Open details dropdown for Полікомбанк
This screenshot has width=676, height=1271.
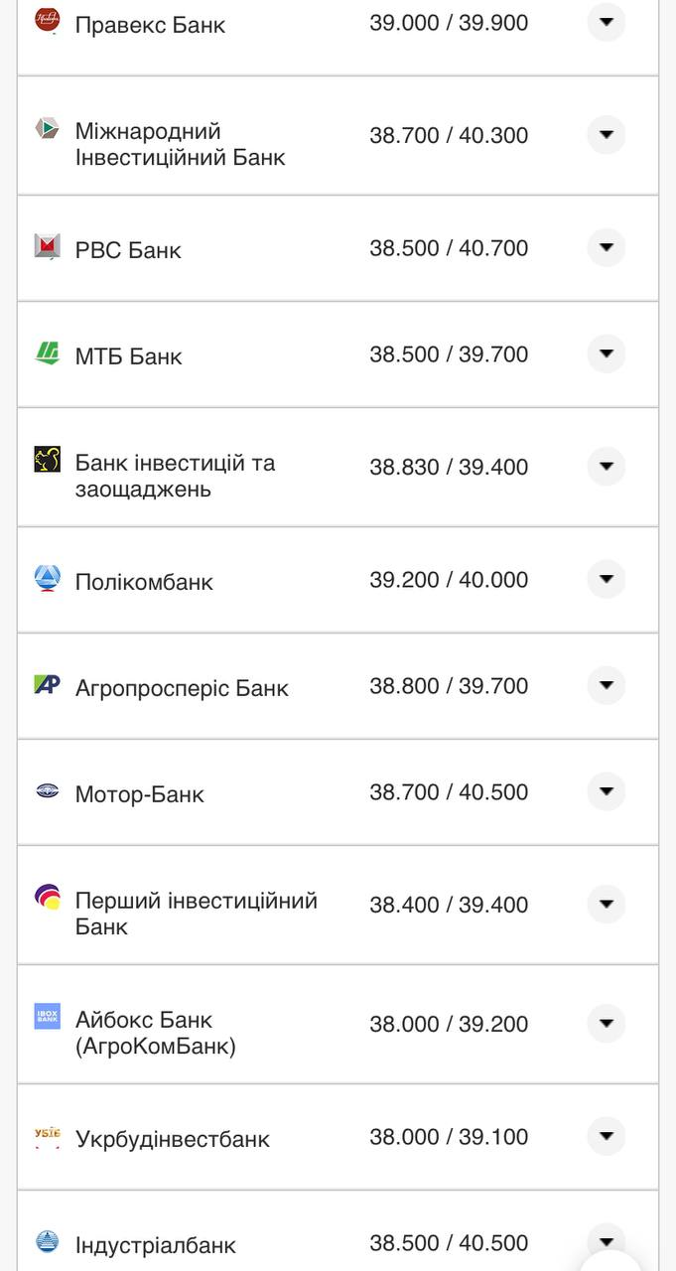click(606, 578)
